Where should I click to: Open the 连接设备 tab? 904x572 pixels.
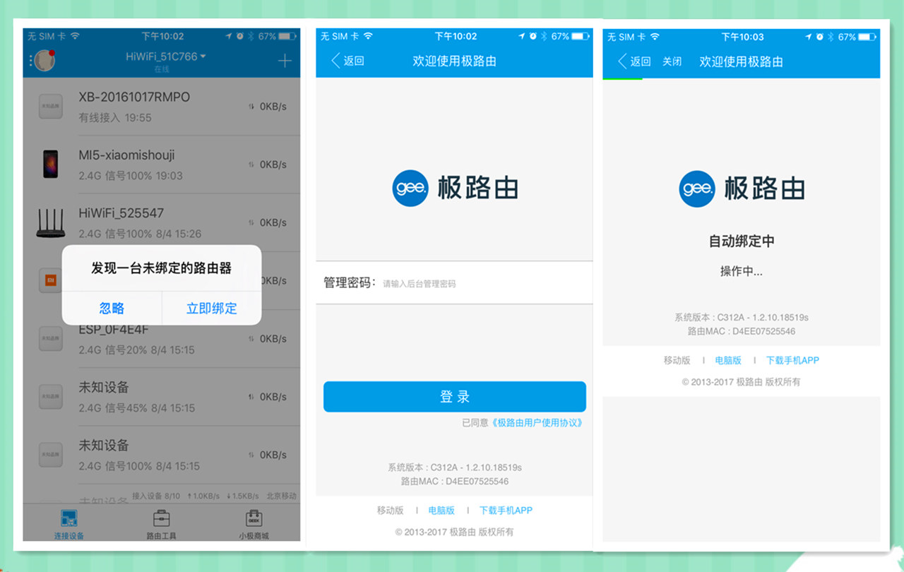coord(69,524)
